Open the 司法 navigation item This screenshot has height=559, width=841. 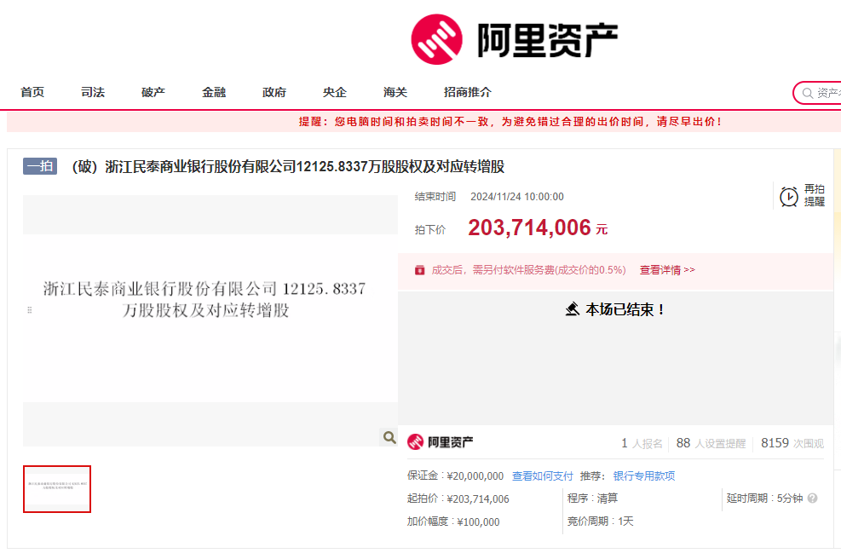tap(93, 92)
